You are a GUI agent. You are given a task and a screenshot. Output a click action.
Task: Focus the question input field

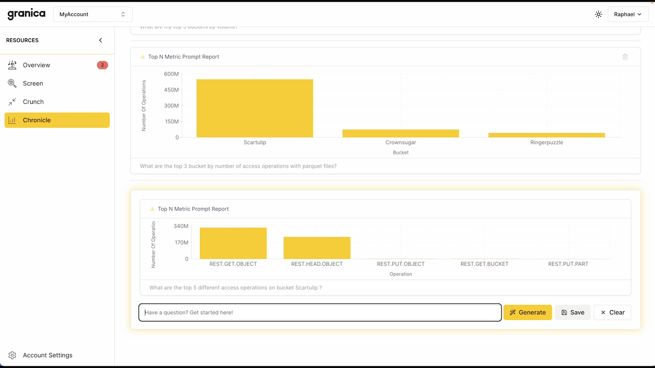320,312
